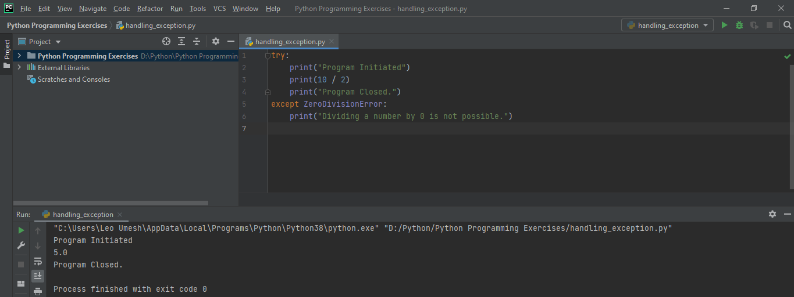Screen dimensions: 794x297
Task: Hide the Run panel with the minus icon
Action: (786, 214)
